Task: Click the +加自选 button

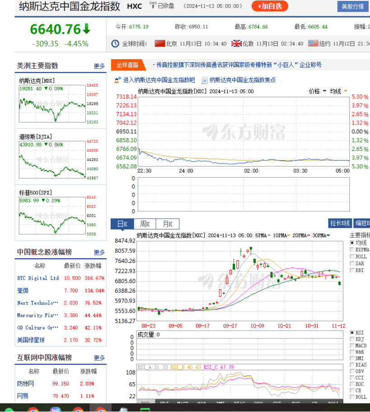Action: (x=270, y=6)
